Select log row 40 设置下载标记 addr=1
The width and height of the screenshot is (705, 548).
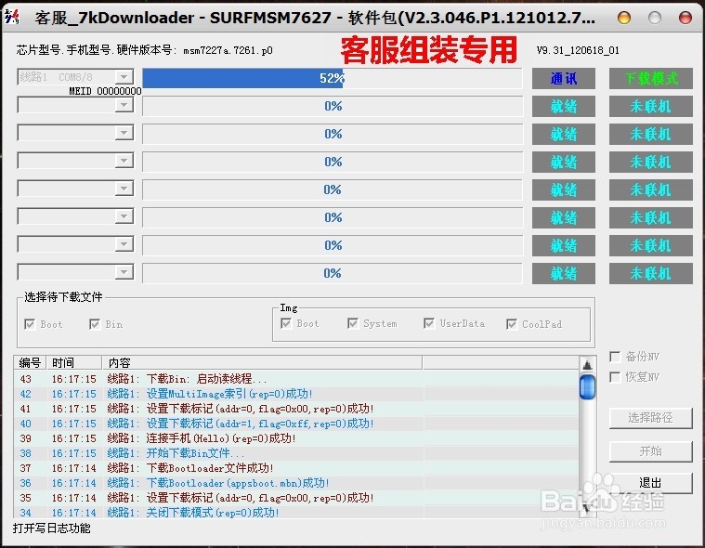click(296, 424)
